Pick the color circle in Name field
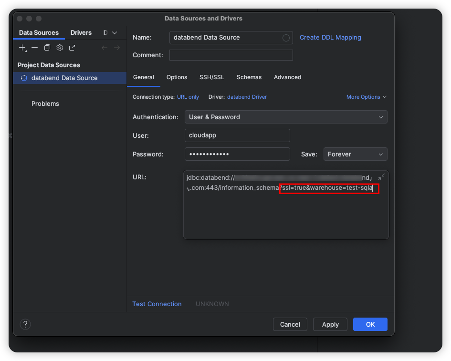 [286, 38]
